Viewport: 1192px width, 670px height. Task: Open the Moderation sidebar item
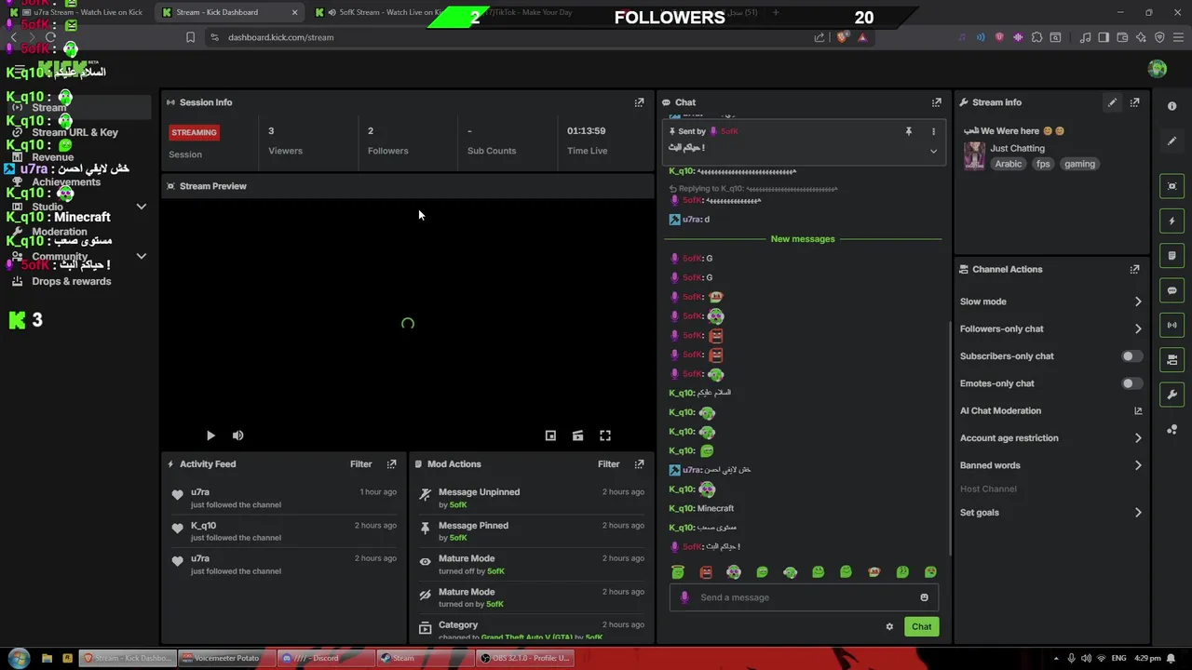[60, 232]
